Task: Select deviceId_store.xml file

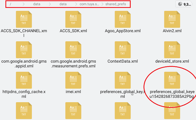Action: click(x=172, y=50)
